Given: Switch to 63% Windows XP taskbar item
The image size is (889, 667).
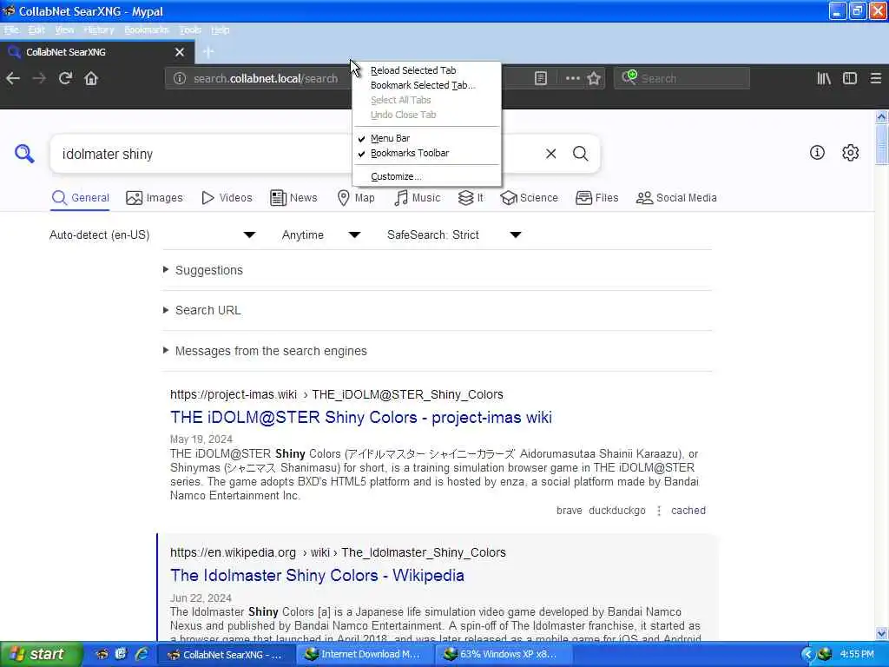Looking at the screenshot, I should (x=504, y=655).
